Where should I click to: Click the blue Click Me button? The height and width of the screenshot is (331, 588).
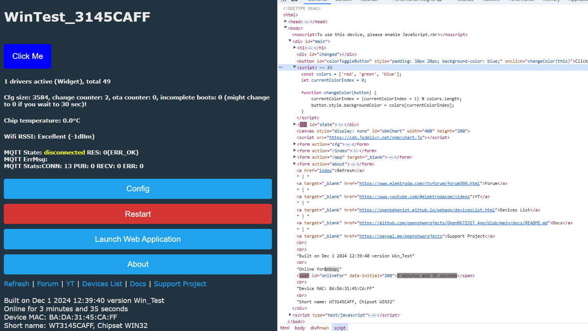coord(27,56)
